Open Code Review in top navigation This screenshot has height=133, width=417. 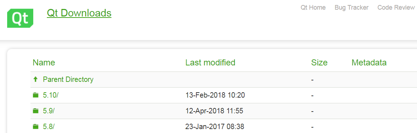(396, 8)
